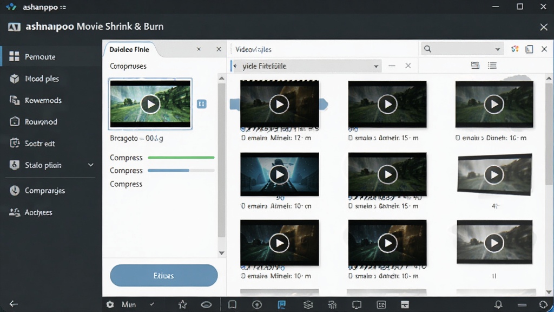This screenshot has height=312, width=554.
Task: Switch to the stacked rows view icon
Action: pos(475,66)
